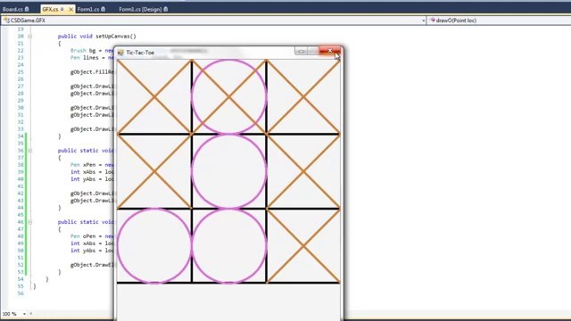This screenshot has width=571, height=321.
Task: Collapse the method outline at line 36
Action: (x=29, y=151)
